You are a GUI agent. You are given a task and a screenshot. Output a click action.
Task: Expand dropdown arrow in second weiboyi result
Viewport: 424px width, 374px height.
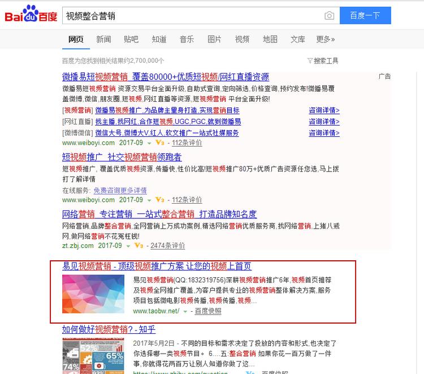tap(149, 200)
